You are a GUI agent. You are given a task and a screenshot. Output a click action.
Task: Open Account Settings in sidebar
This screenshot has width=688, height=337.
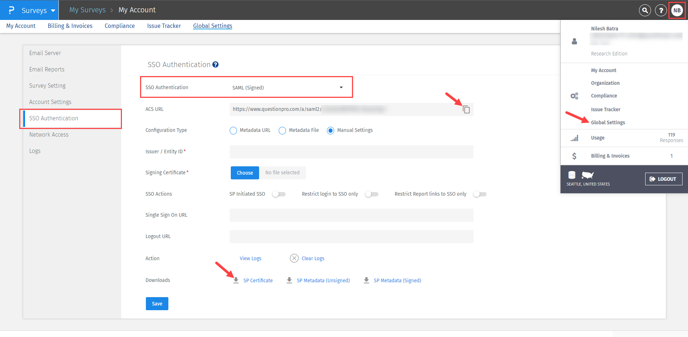50,102
